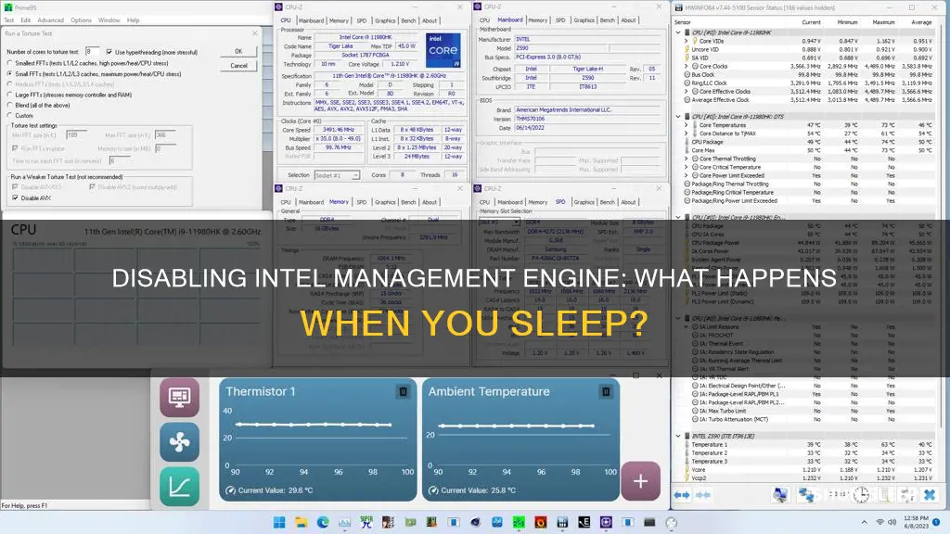Click the Average column header in HWiNFO
950x534 pixels.
[x=921, y=22]
